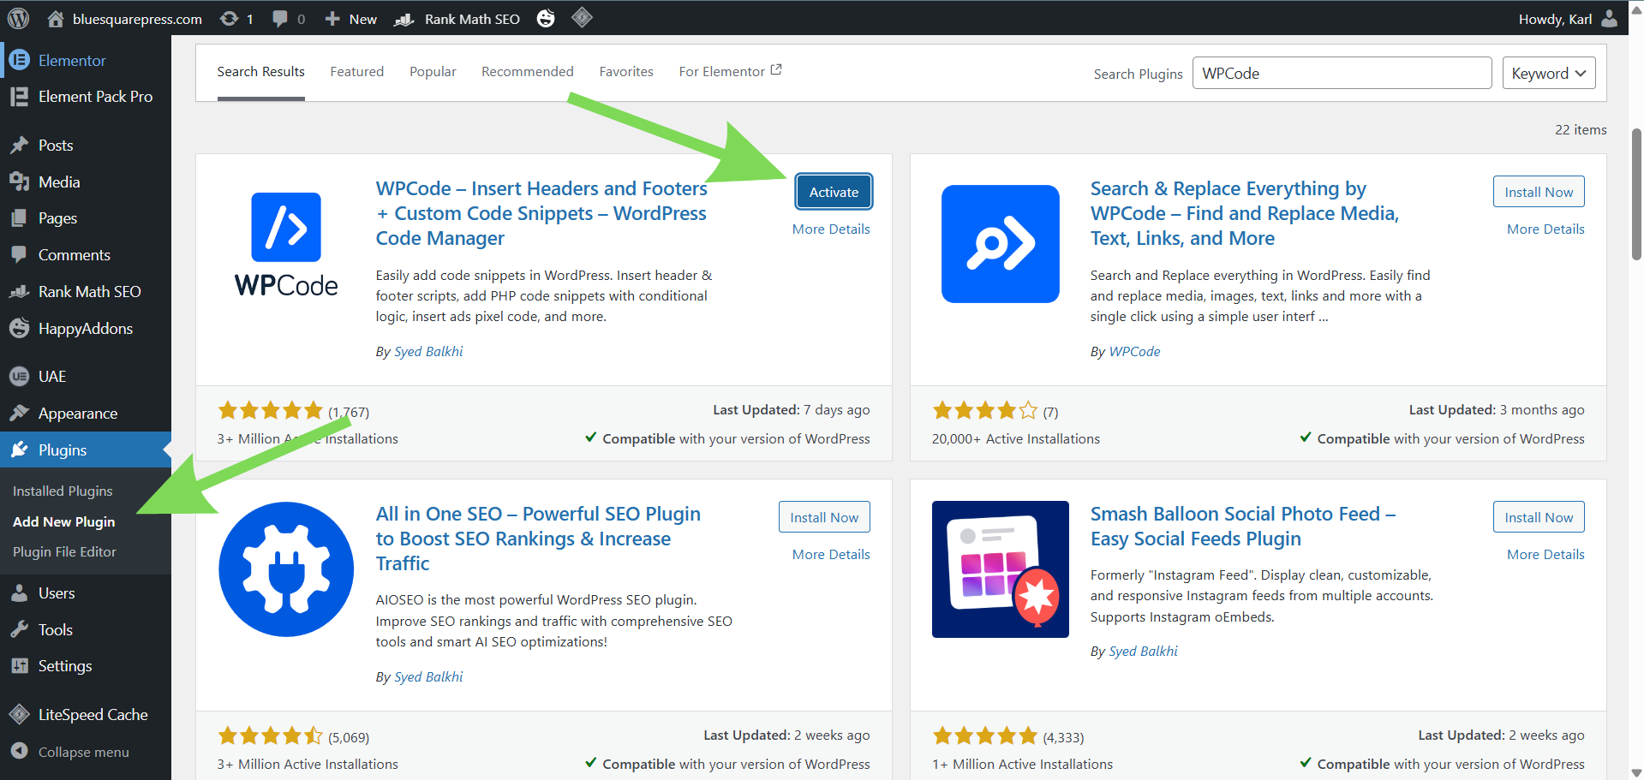The image size is (1644, 780).
Task: Click the Syed Balkhi author link for WPCode
Action: click(428, 352)
